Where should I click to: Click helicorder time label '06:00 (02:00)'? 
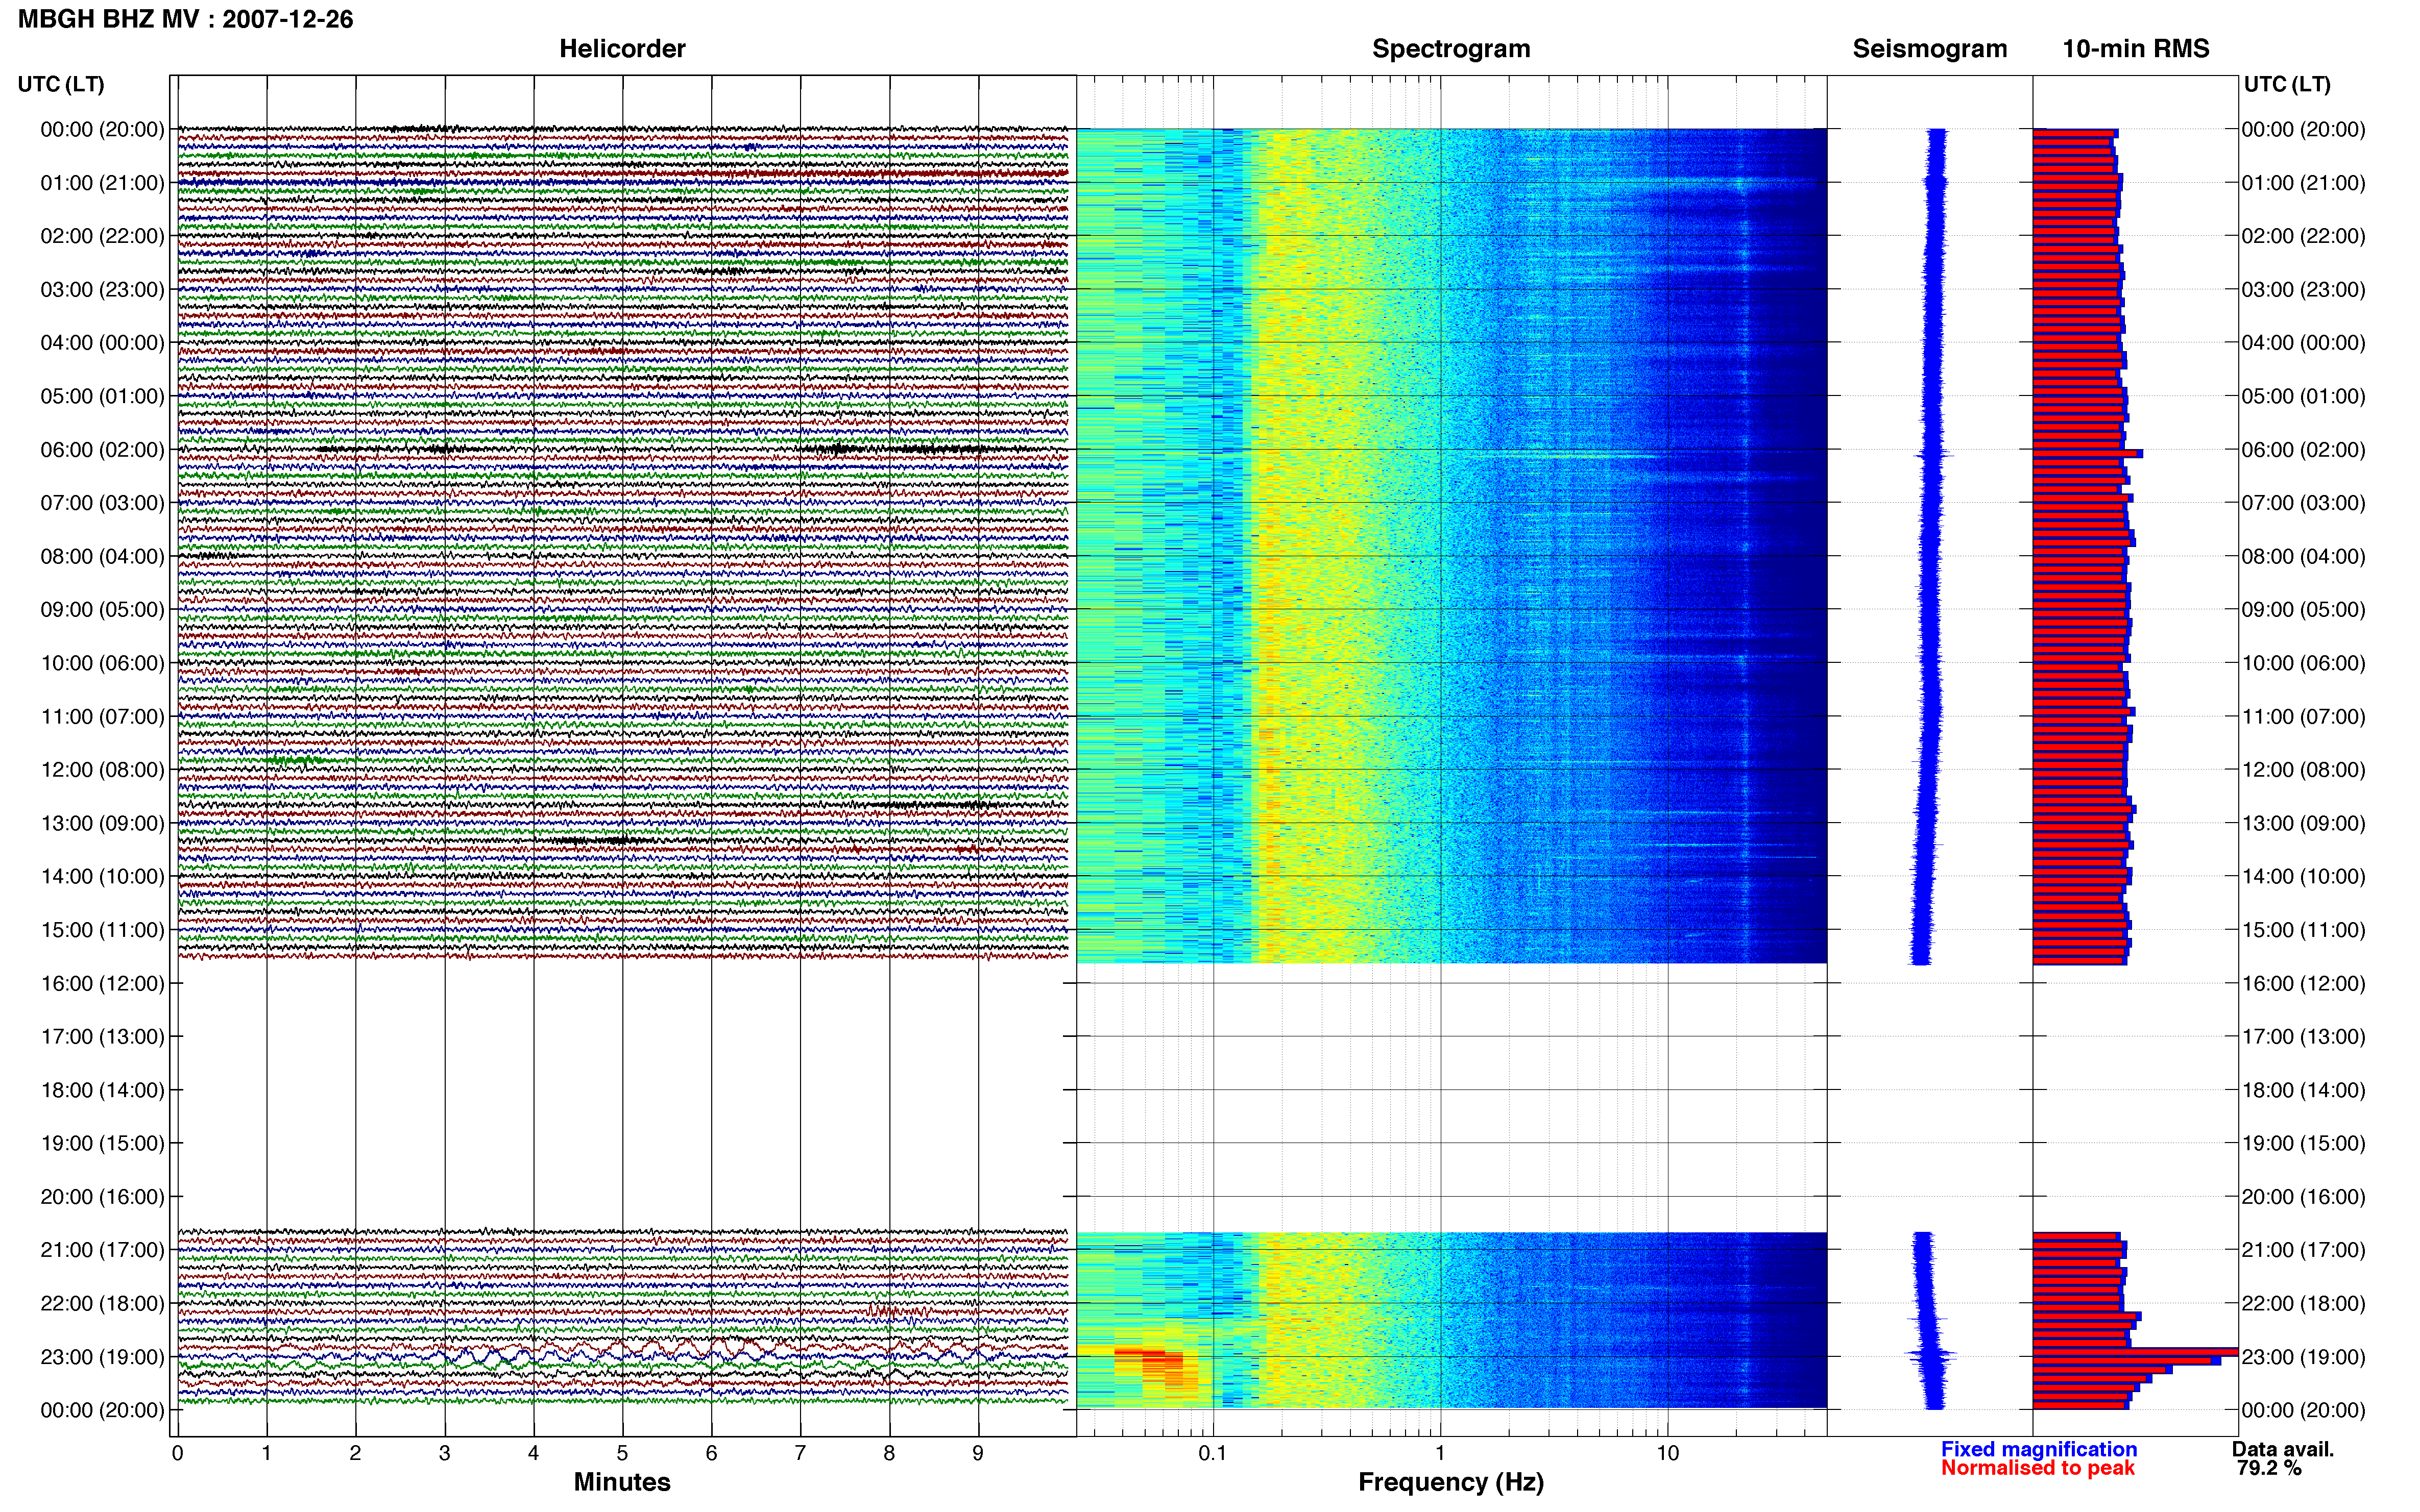point(102,450)
